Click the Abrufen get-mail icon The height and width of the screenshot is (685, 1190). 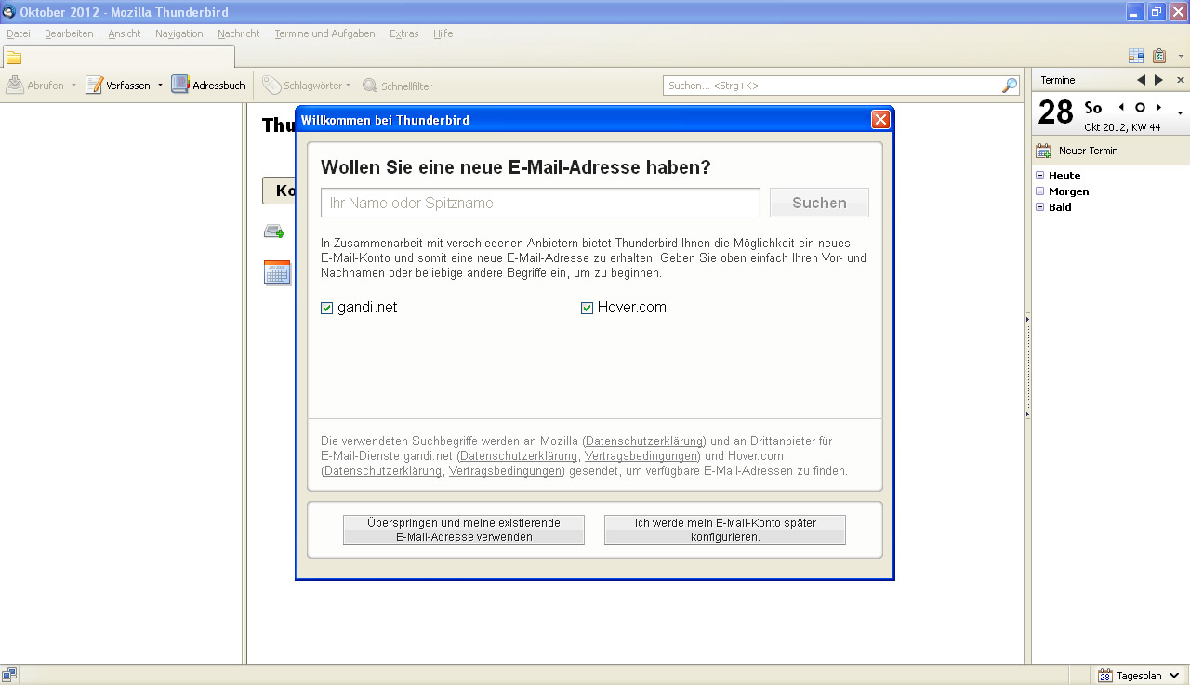pos(15,86)
